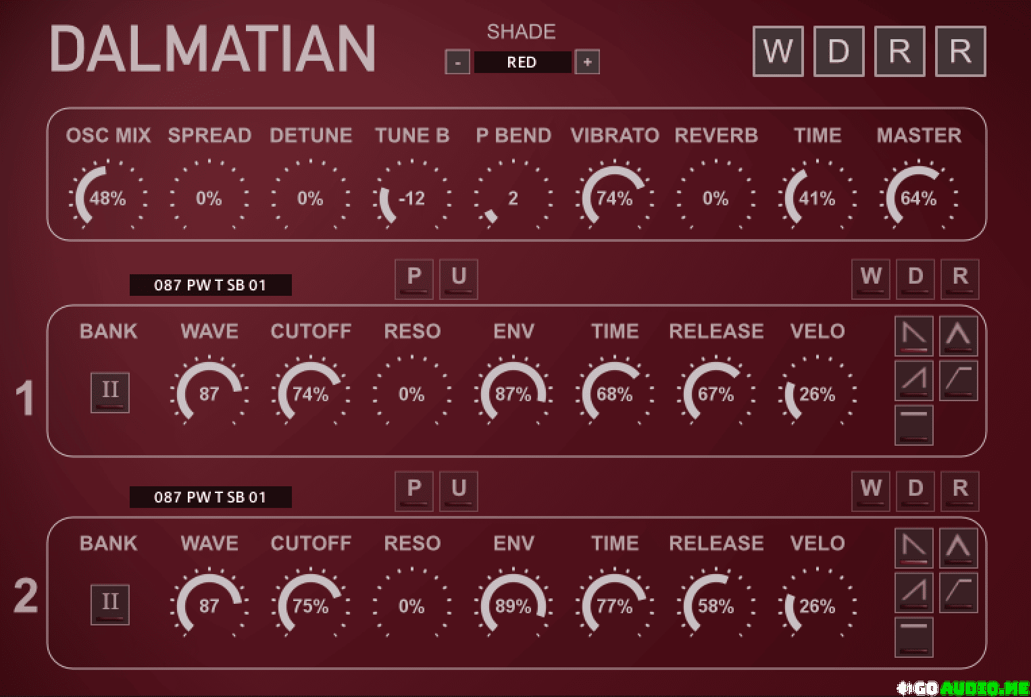Toggle the BANK II button in oscillator 1
Screen dimensions: 1031x697
[110, 392]
